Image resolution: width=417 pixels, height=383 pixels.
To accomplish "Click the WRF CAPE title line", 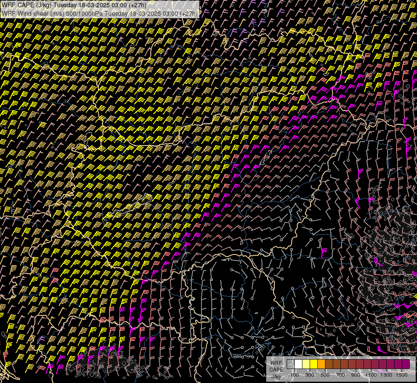I will (x=74, y=5).
